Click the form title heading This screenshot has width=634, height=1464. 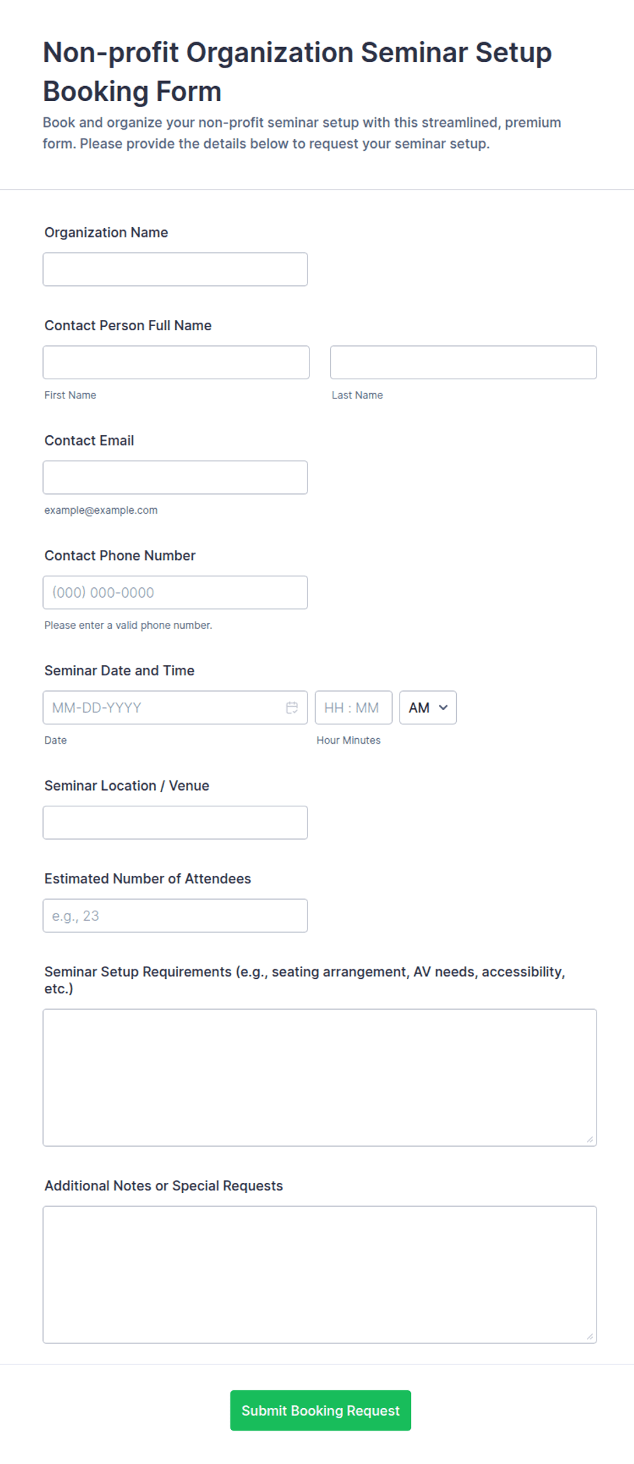(297, 72)
